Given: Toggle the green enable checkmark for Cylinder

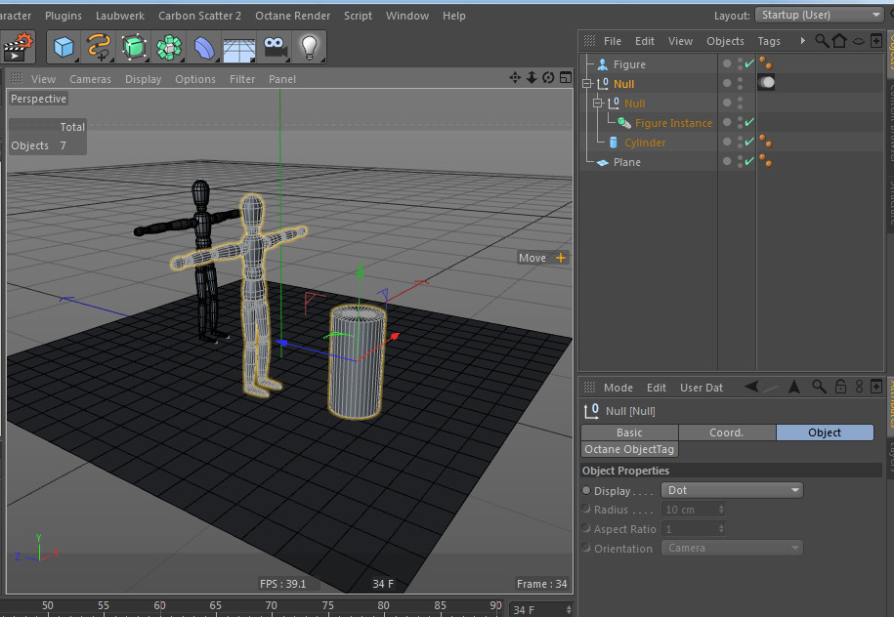Looking at the screenshot, I should point(748,143).
